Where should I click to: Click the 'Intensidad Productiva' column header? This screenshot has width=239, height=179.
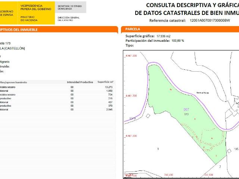click(80, 82)
